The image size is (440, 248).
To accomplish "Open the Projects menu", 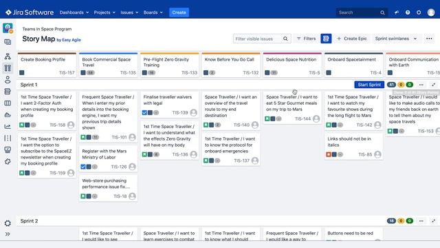I will 104,12.
